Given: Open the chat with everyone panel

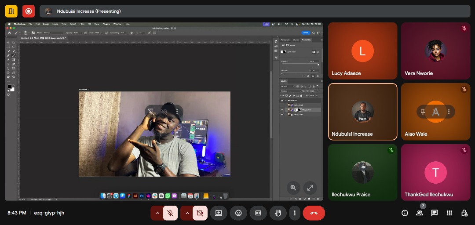Looking at the screenshot, I should (435, 213).
